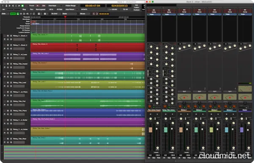Open the Beats grid type dropdown

(69, 14)
